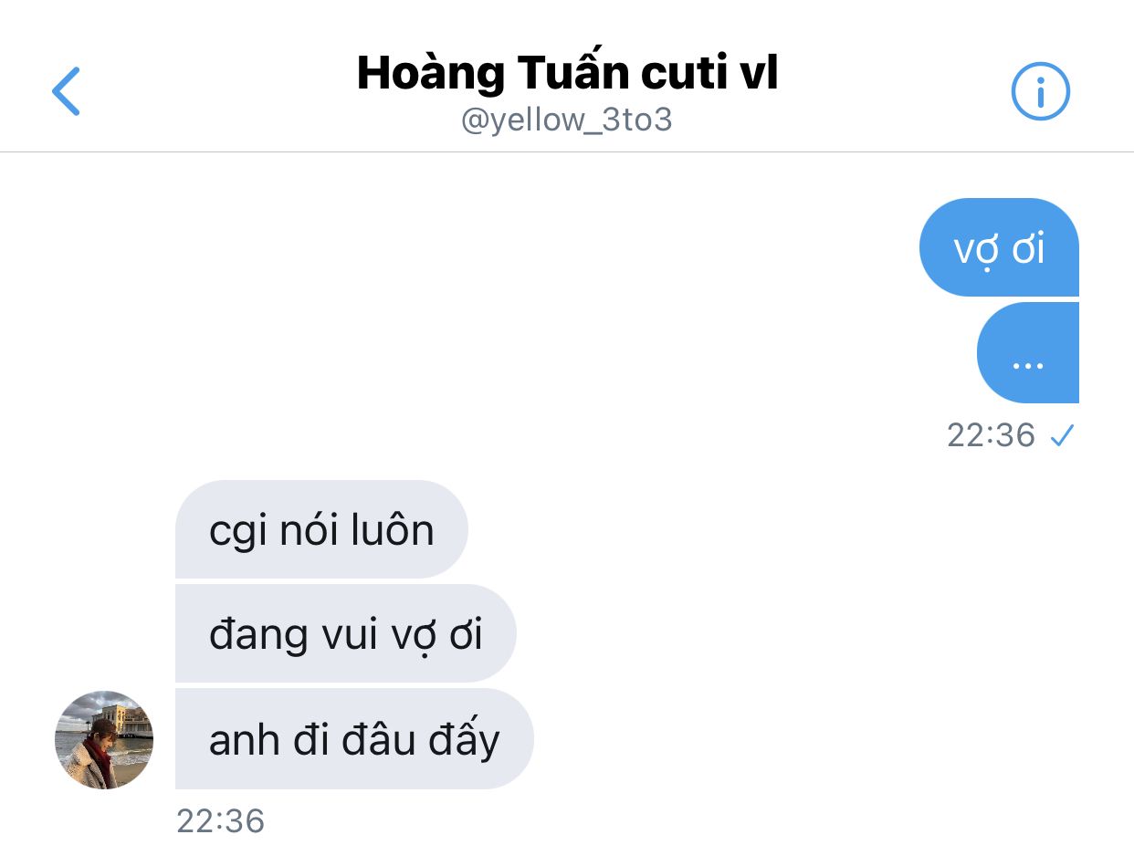This screenshot has height=845, width=1134.
Task: Open the sender's profile picture avatar
Action: 104,739
